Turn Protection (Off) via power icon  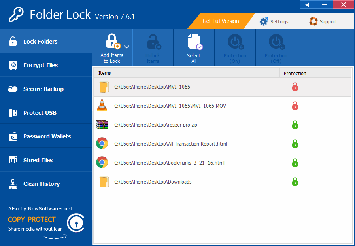tap(277, 42)
